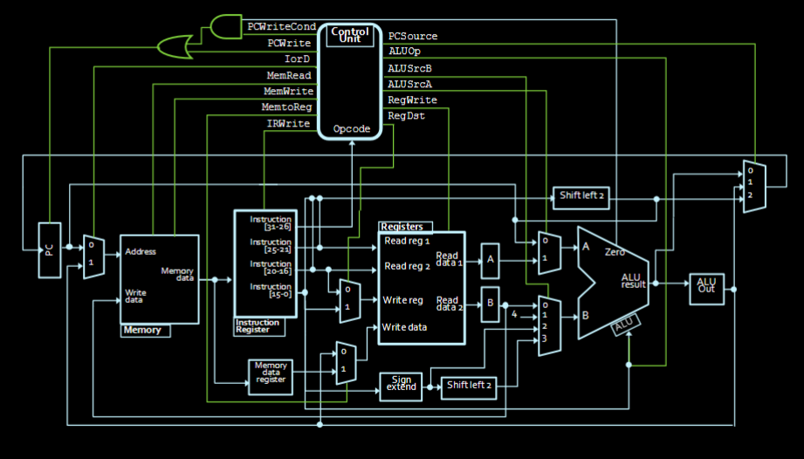Image resolution: width=804 pixels, height=459 pixels.
Task: Click the Shift left 2 block beside Sign extend
Action: click(x=470, y=386)
